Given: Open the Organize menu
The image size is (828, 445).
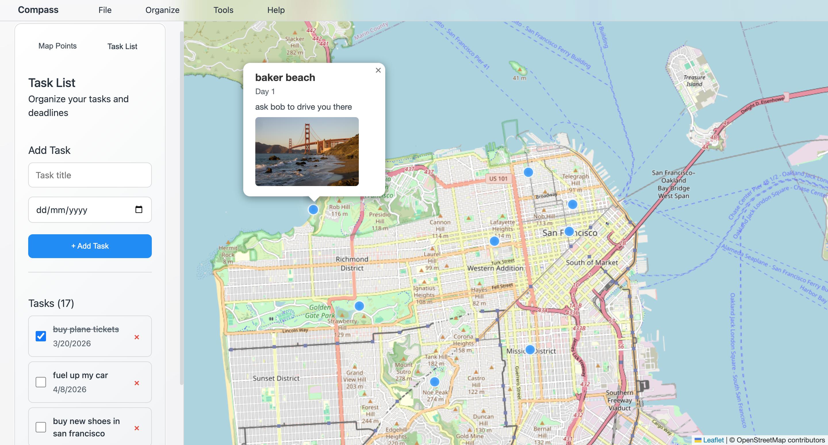Looking at the screenshot, I should click(x=162, y=10).
